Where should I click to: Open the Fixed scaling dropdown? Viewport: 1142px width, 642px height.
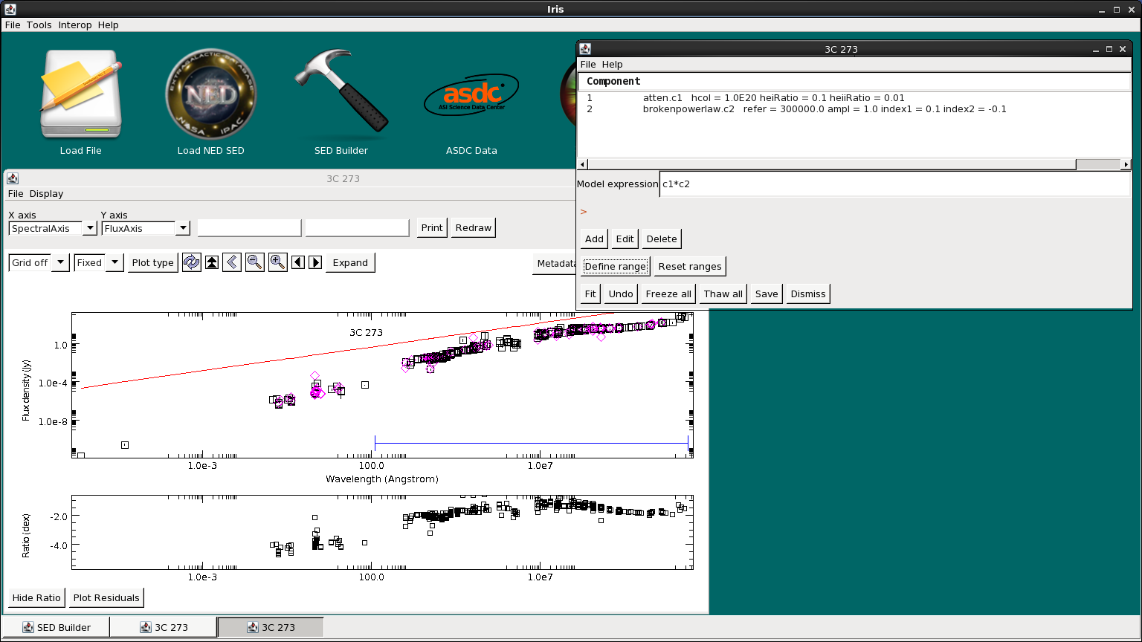point(115,262)
